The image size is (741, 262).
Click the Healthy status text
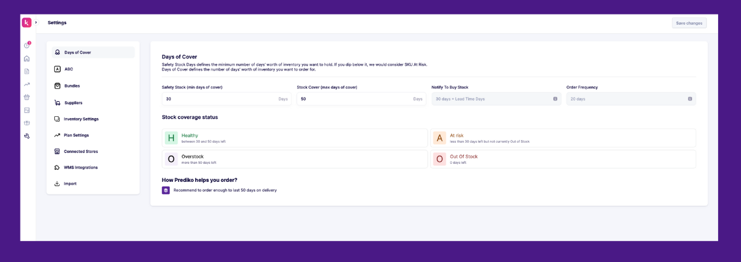(x=190, y=136)
